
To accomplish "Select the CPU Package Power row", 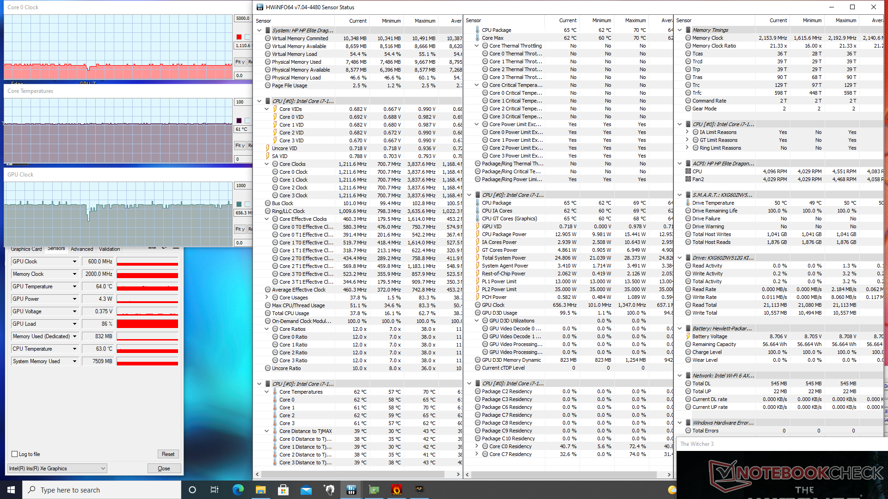I will pyautogui.click(x=569, y=234).
